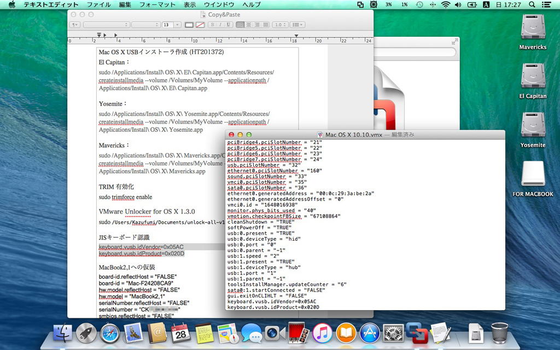Open System Preferences from the Dock
This screenshot has height=350, width=560.
click(393, 333)
